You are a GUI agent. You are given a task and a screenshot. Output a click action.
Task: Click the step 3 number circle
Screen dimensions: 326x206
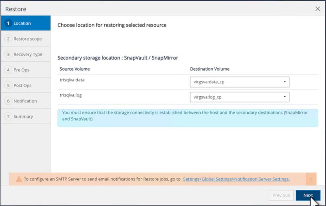coord(8,54)
